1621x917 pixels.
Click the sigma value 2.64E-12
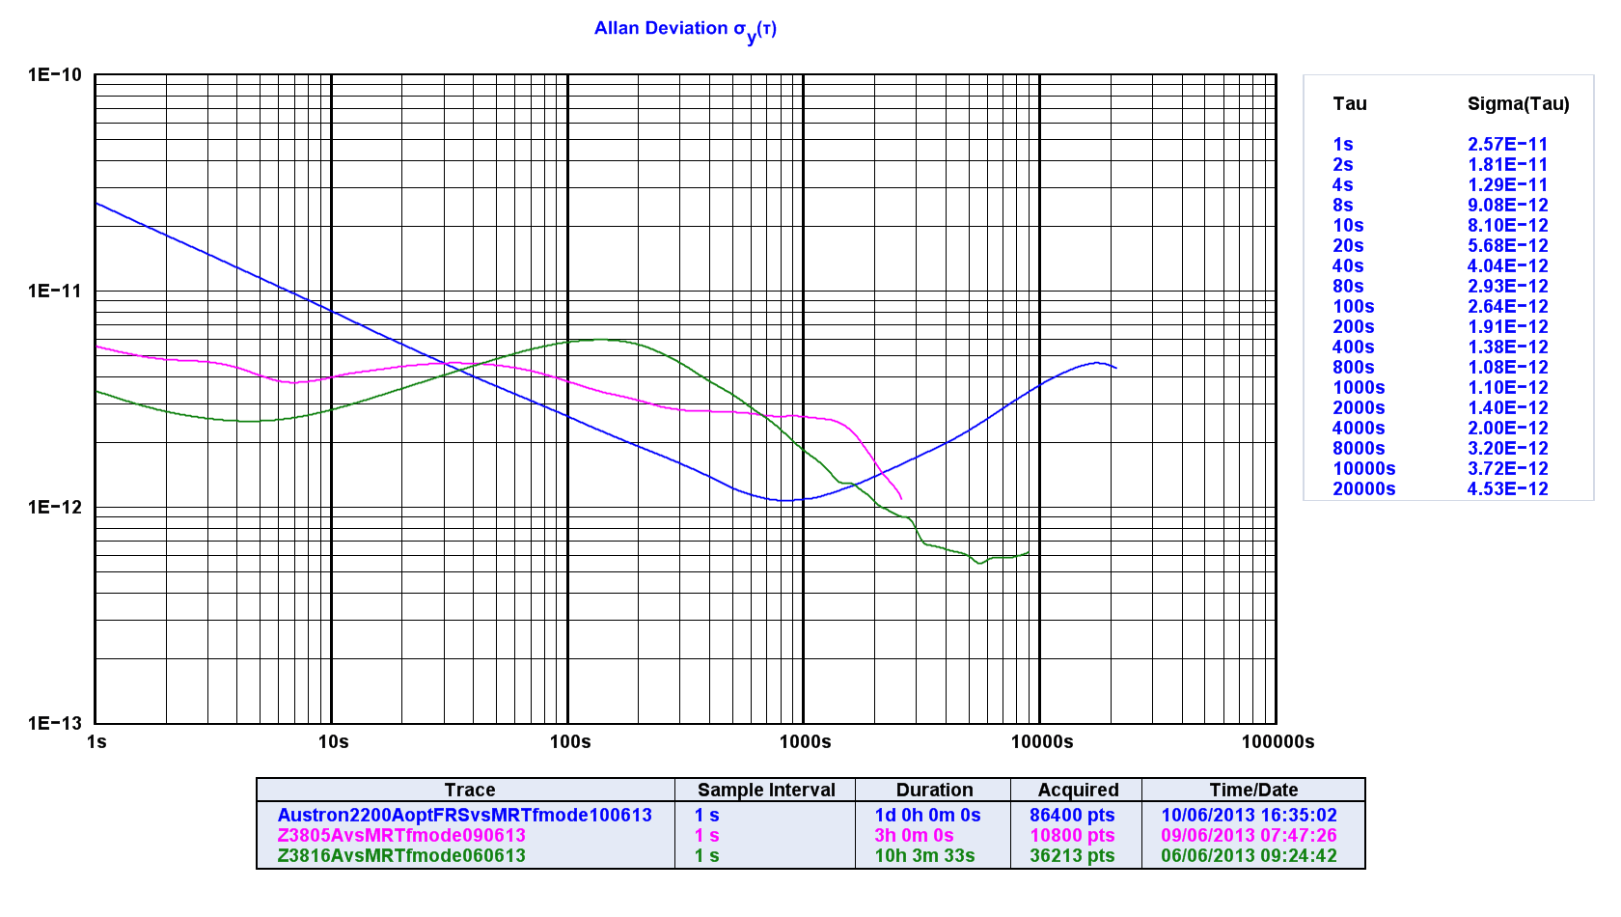point(1507,306)
